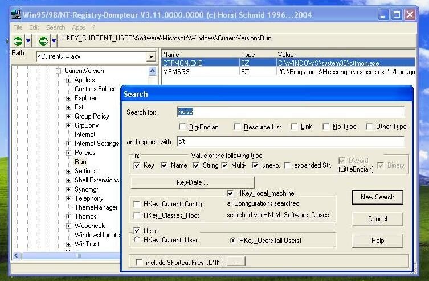Expand the Themes tree node

pyautogui.click(x=68, y=217)
